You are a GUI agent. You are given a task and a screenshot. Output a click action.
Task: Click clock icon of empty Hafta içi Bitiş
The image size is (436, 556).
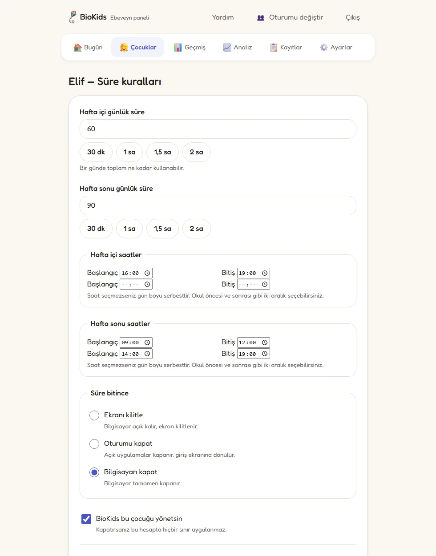point(265,284)
